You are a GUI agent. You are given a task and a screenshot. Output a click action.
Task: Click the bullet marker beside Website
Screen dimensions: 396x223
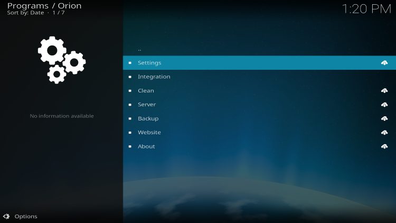click(130, 132)
